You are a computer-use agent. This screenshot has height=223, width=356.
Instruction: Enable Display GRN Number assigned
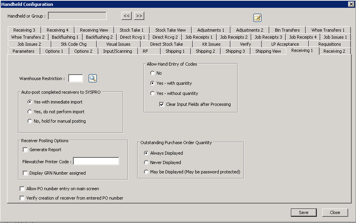tap(25, 173)
